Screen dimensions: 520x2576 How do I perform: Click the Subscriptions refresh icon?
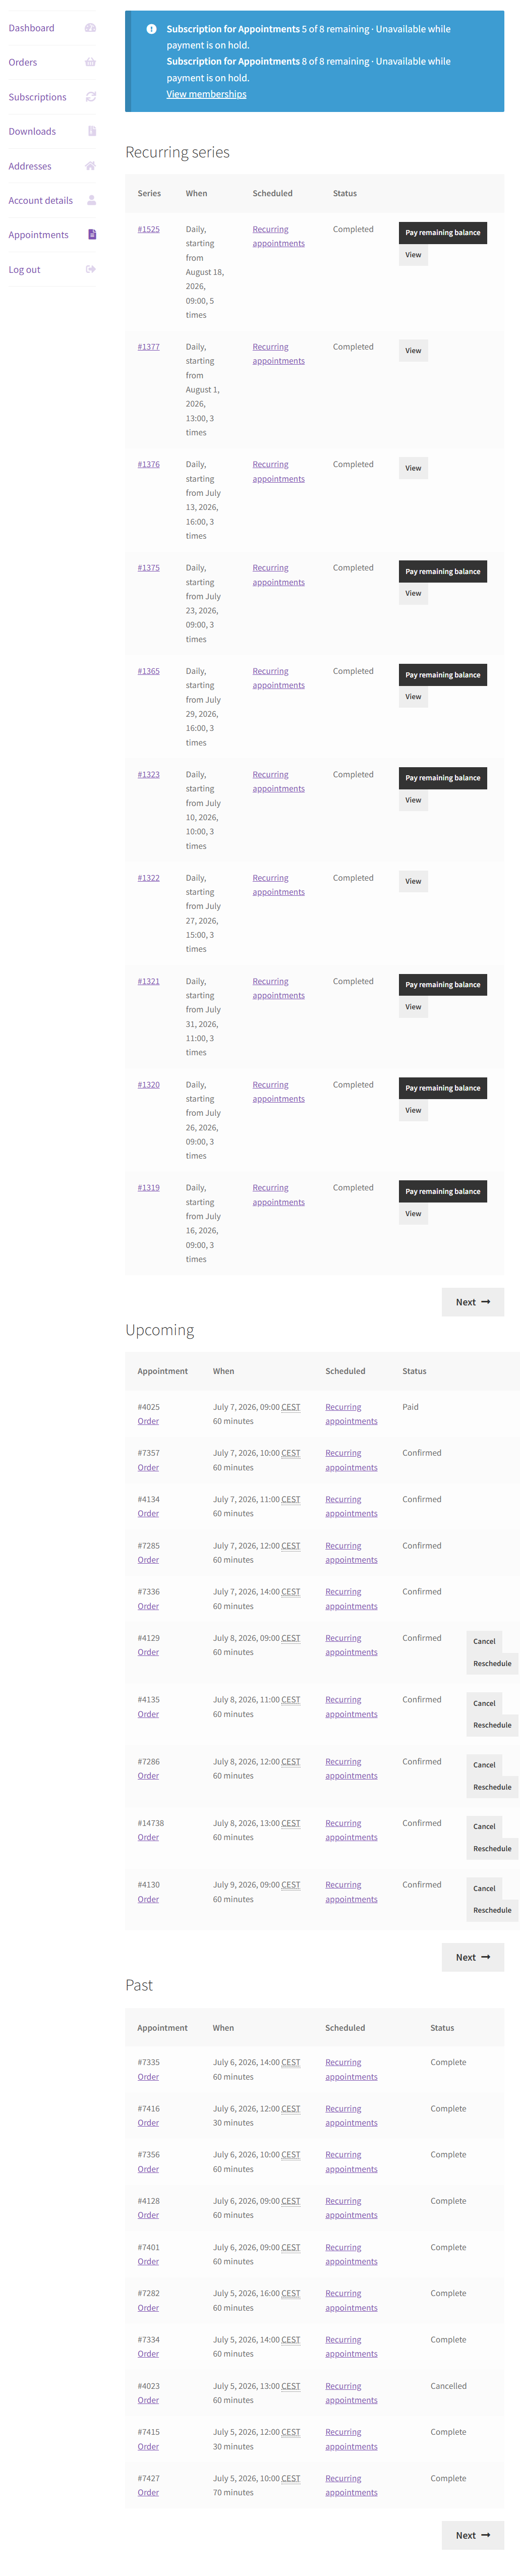tap(91, 97)
